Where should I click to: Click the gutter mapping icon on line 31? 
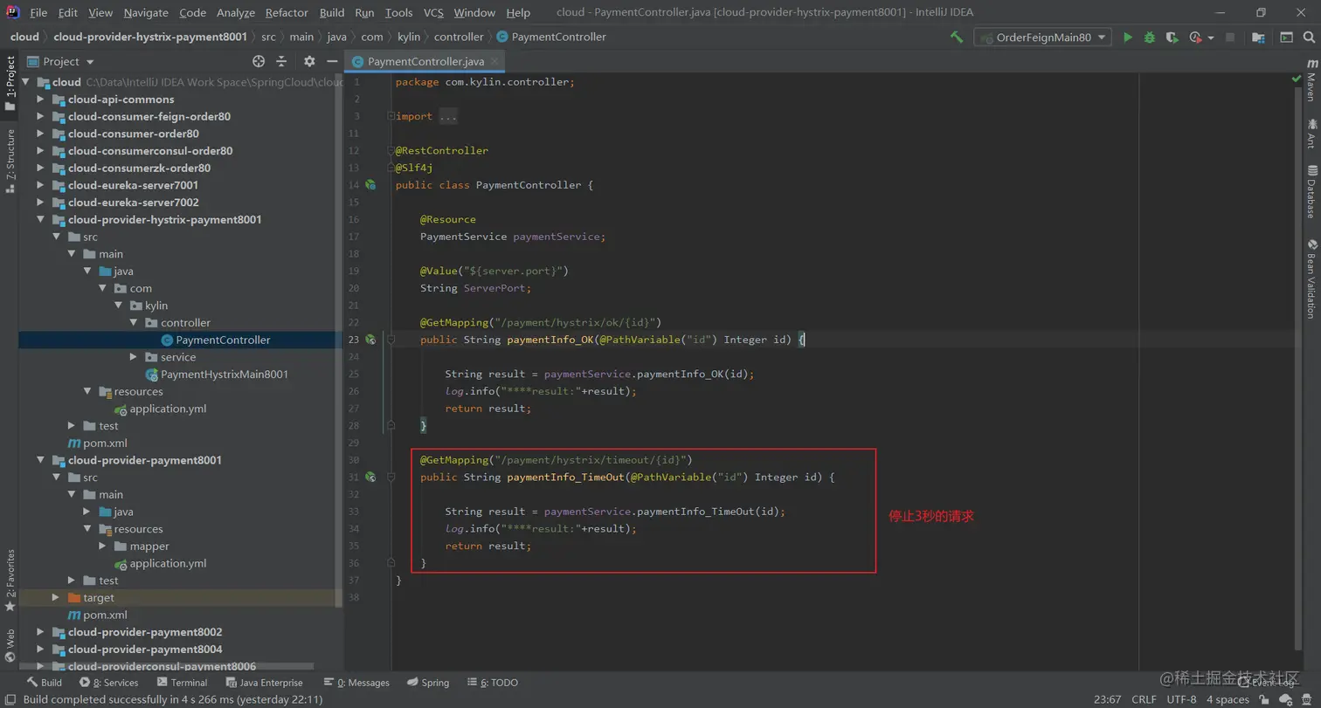[x=370, y=478]
